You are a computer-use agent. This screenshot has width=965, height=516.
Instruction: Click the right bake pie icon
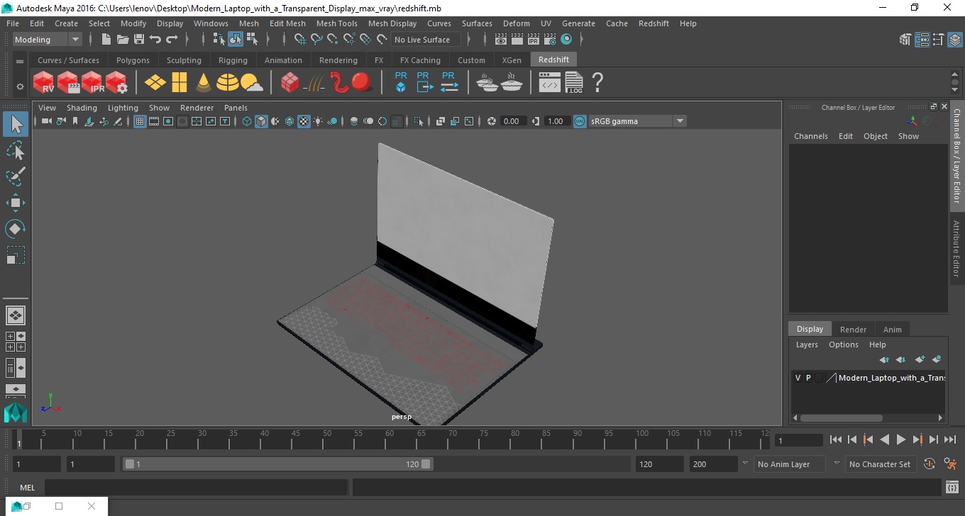click(x=512, y=82)
